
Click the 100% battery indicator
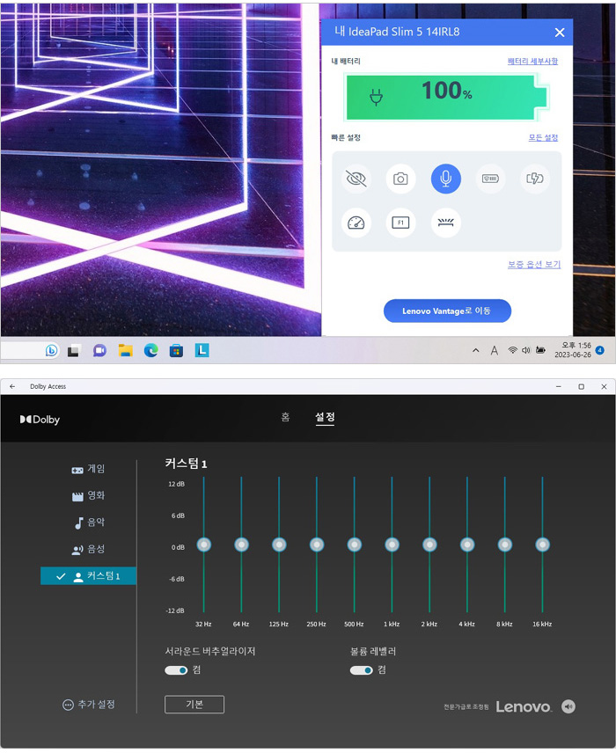(x=447, y=97)
